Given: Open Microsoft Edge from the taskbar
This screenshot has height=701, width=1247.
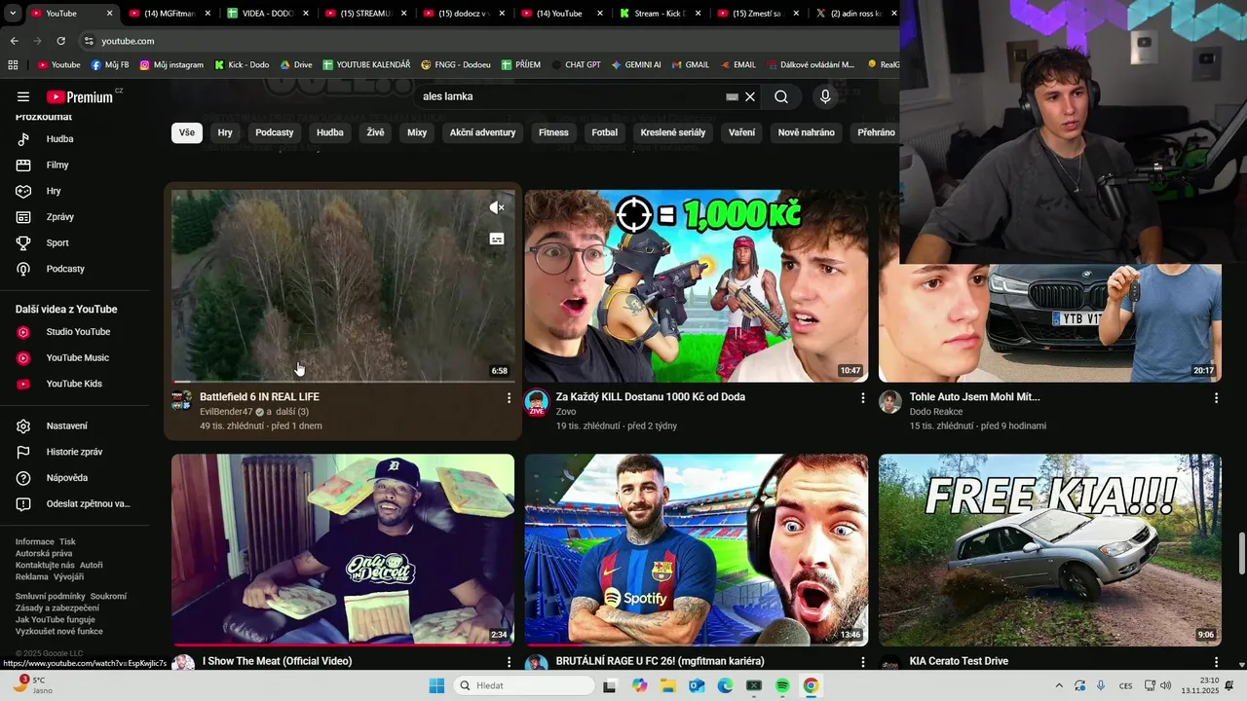Looking at the screenshot, I should coord(725,685).
